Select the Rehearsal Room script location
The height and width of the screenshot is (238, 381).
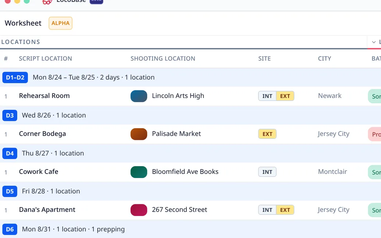click(44, 96)
